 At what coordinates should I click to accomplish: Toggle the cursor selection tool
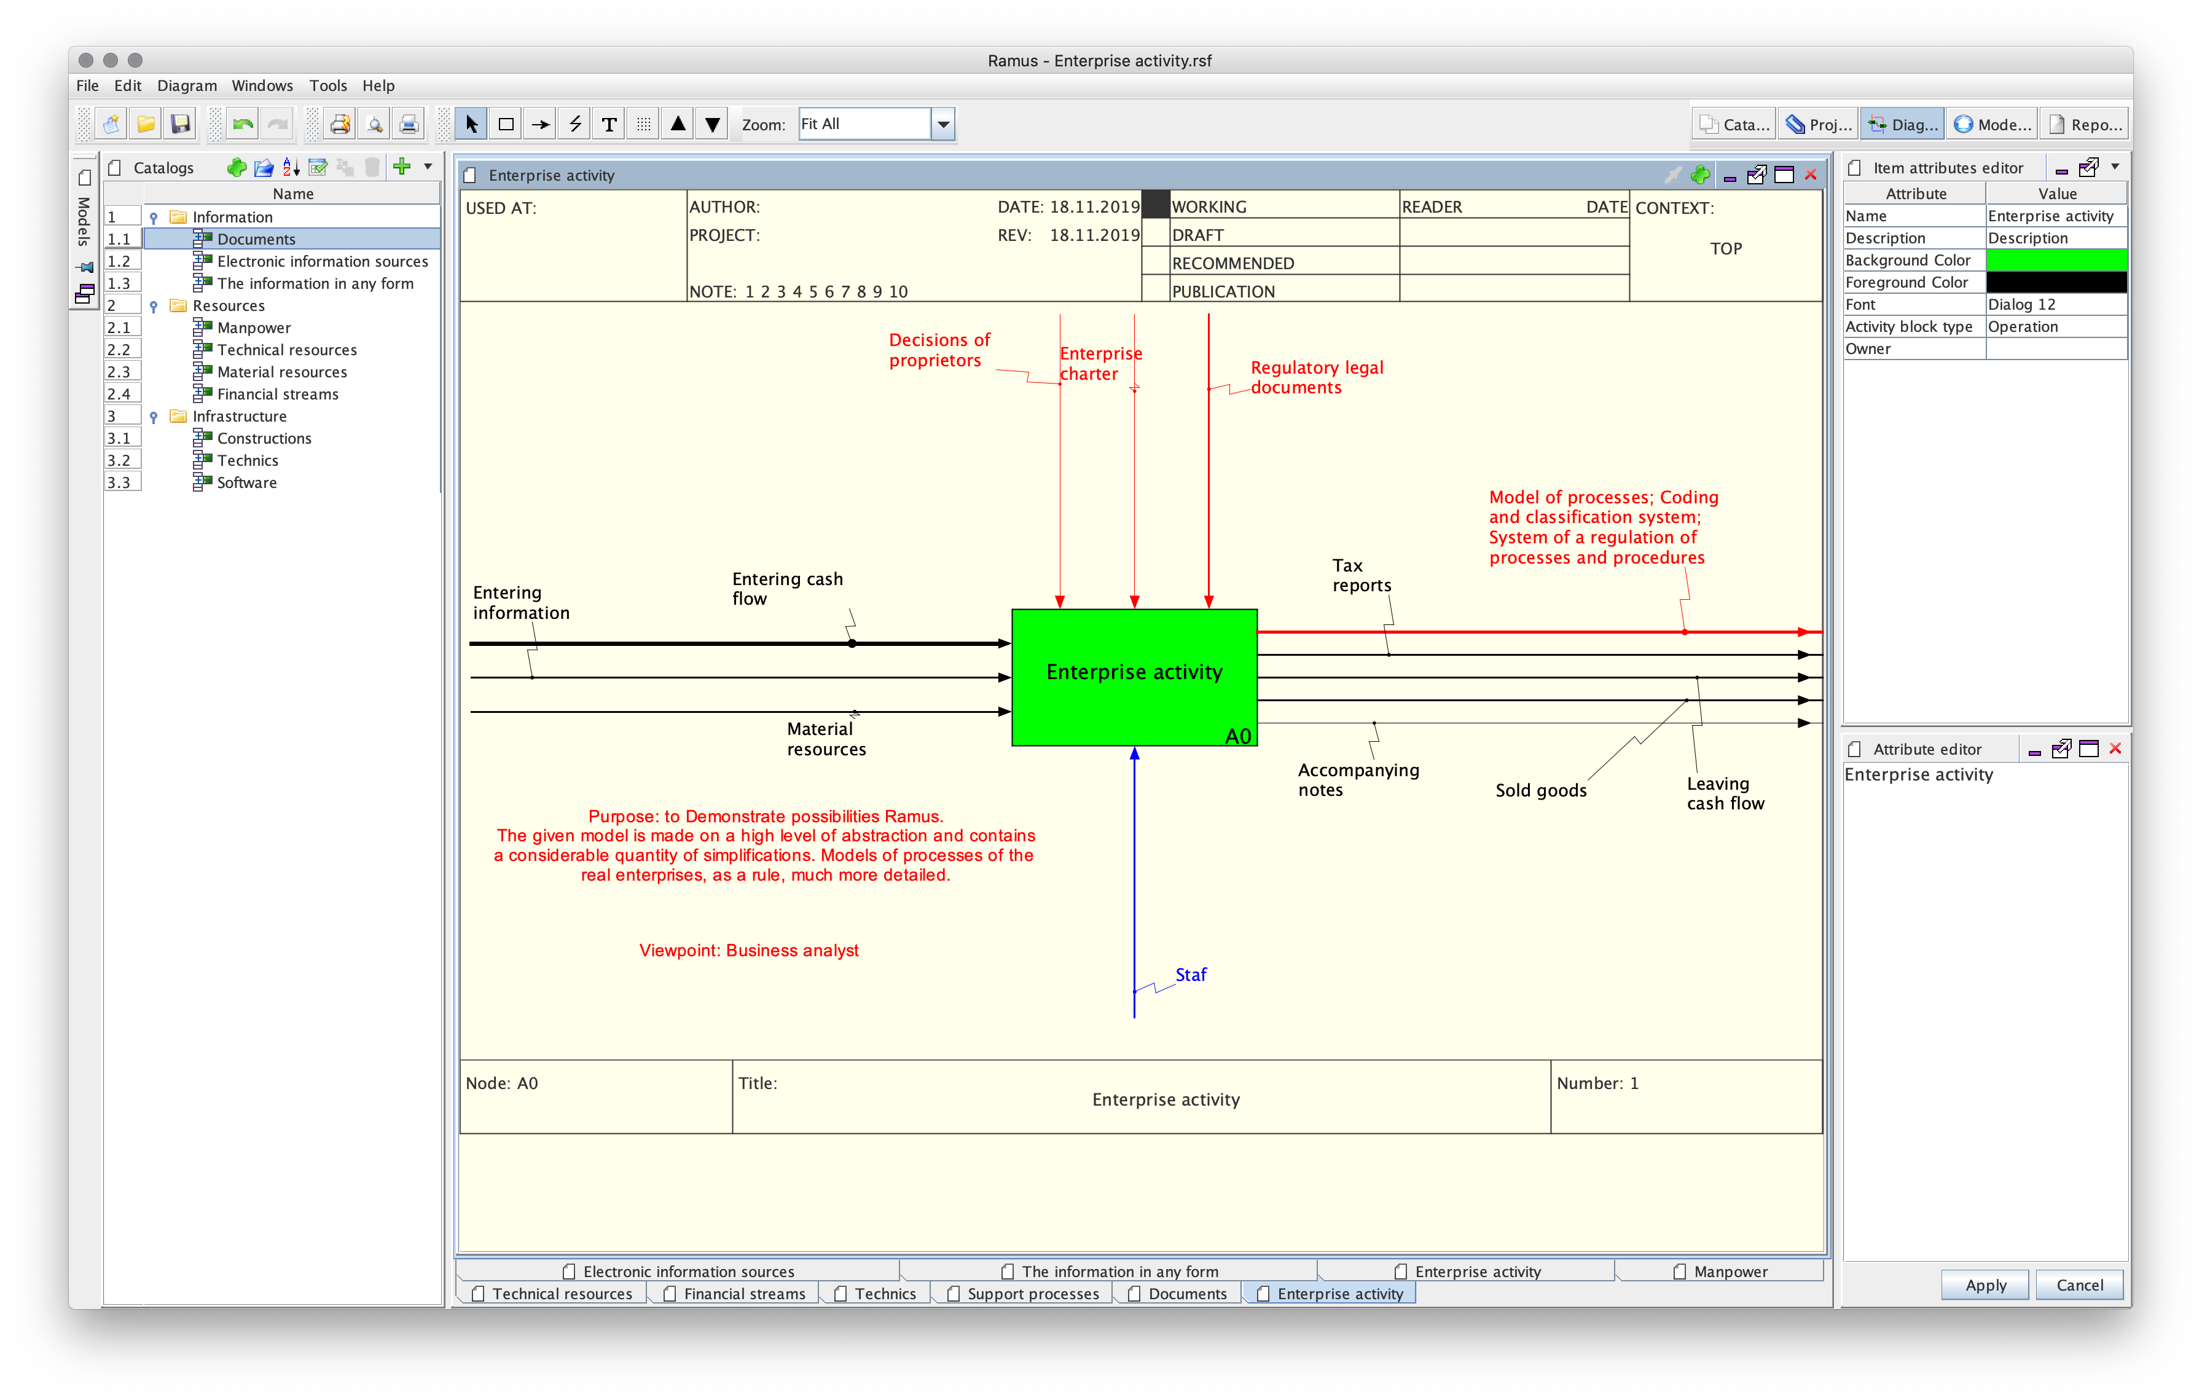coord(471,124)
